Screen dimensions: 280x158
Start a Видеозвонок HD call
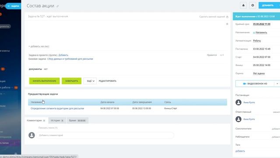[255, 84]
